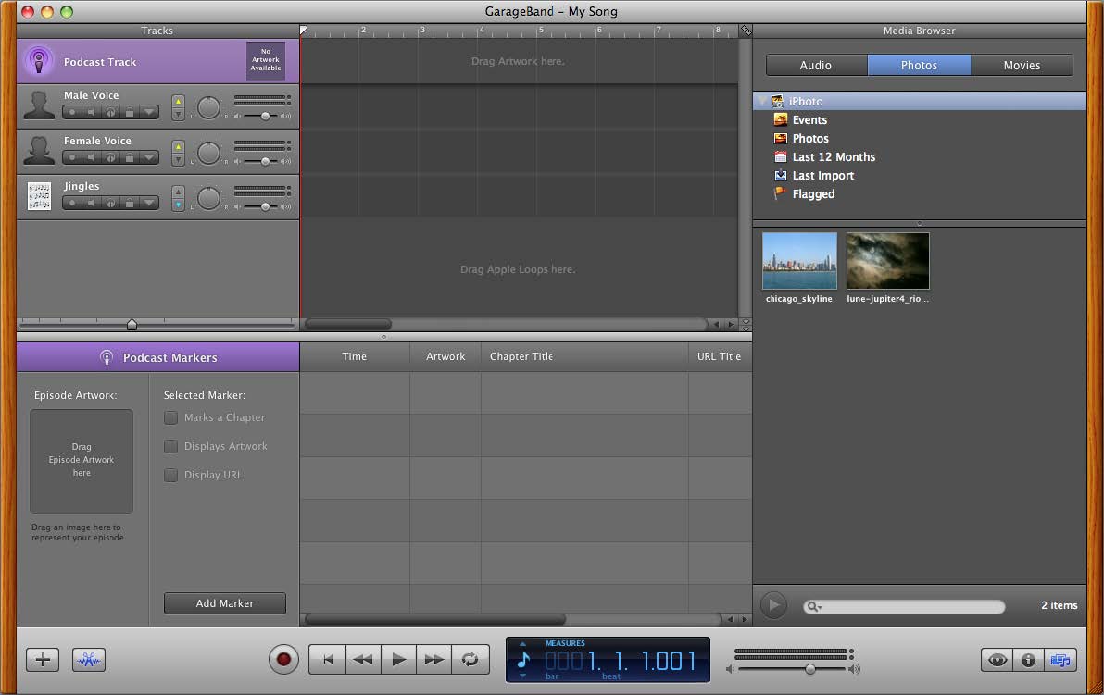This screenshot has width=1104, height=695.
Task: Select the Female Voice track icon
Action: 39,151
